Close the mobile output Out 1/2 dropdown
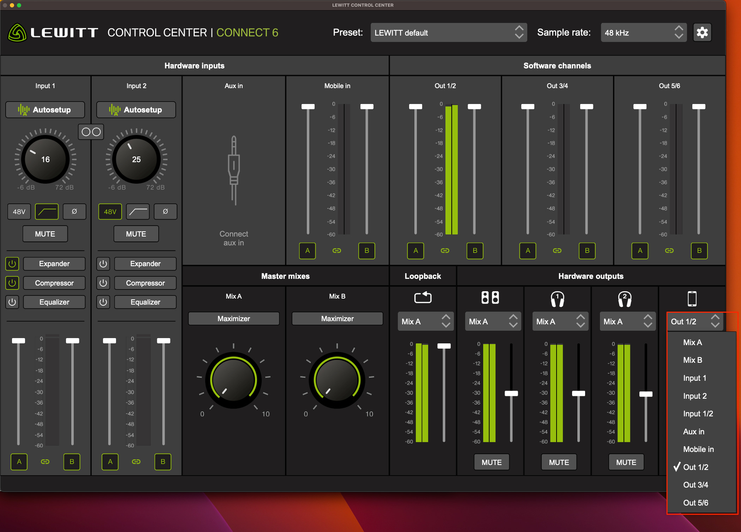Viewport: 741px width, 532px height. (695, 321)
